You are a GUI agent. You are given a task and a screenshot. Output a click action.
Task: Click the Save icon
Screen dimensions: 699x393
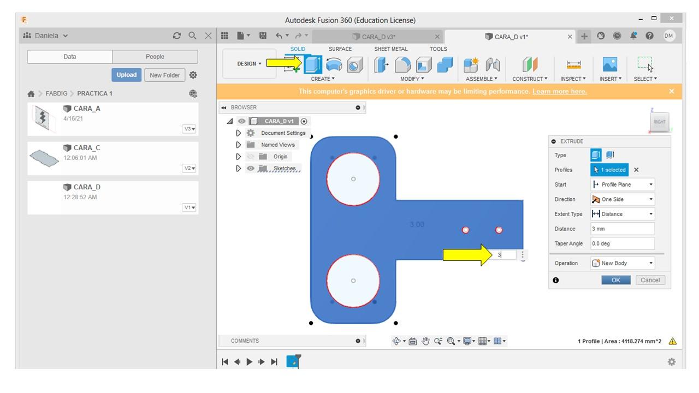coord(263,36)
